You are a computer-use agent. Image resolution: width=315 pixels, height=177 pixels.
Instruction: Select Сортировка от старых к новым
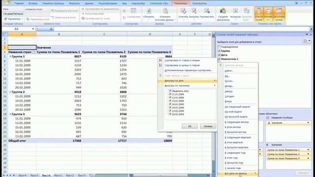pos(182,60)
